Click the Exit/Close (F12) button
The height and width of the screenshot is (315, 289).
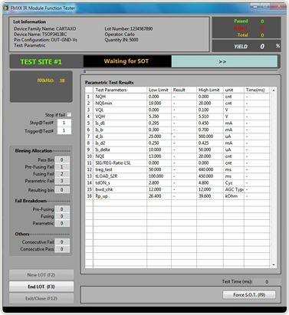point(41,298)
